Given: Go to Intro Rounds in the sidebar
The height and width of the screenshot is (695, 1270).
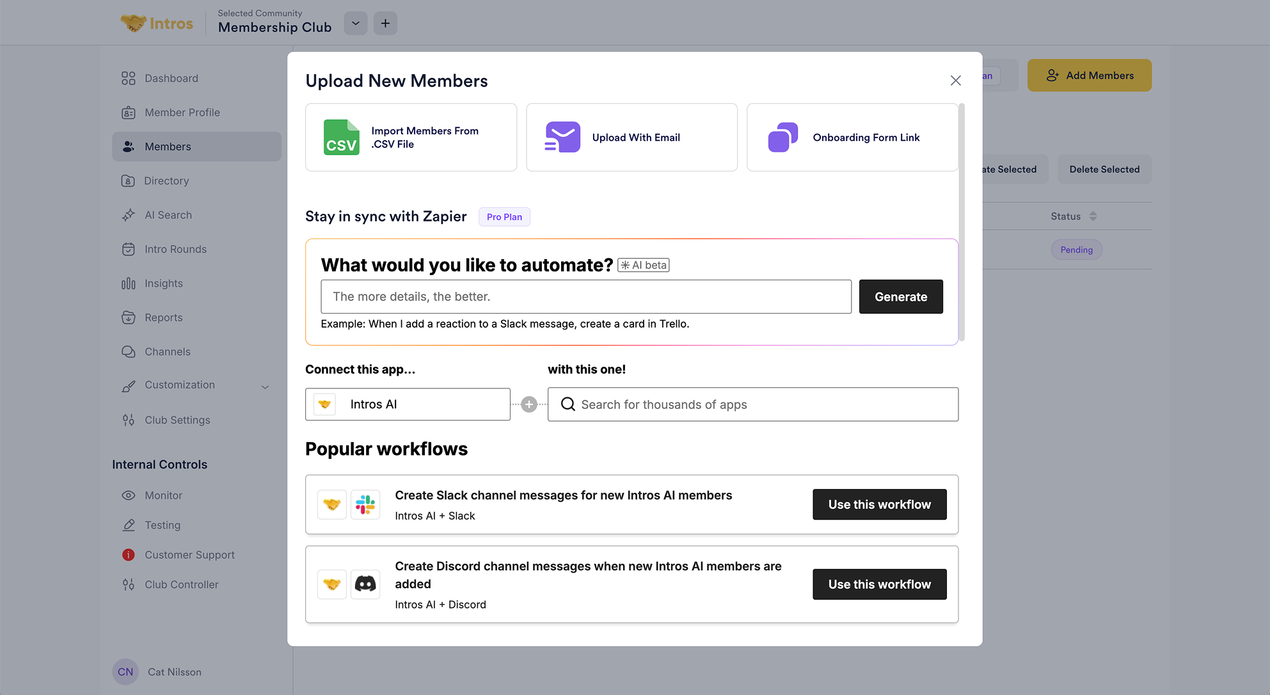Looking at the screenshot, I should [175, 249].
